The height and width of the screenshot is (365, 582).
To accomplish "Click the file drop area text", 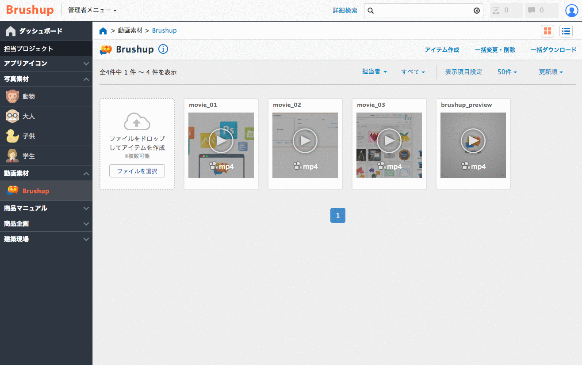I will point(137,143).
